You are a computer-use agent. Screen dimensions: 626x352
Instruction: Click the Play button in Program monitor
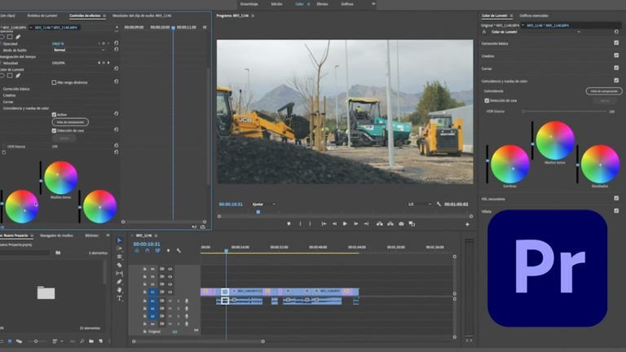pos(345,224)
